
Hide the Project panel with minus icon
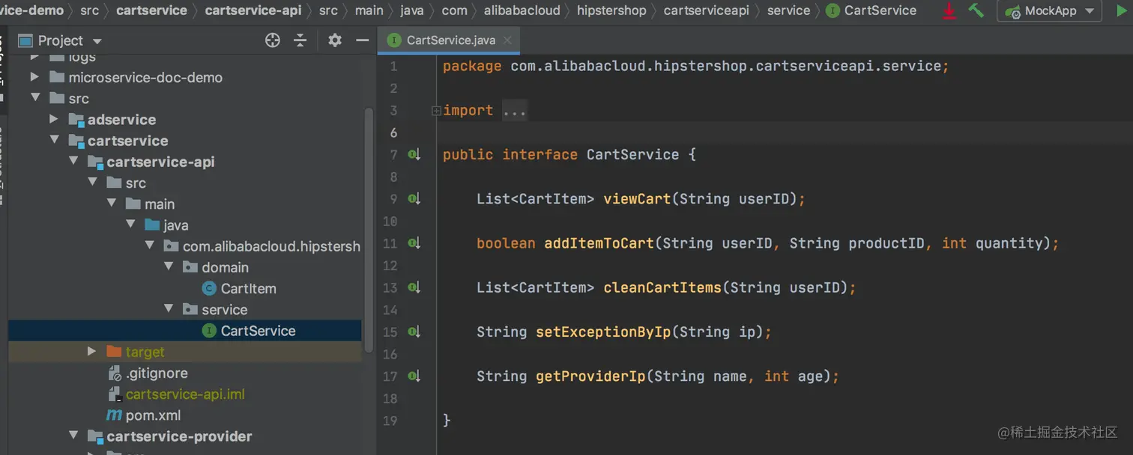(x=363, y=40)
